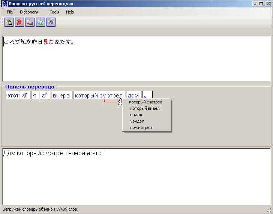Select 'видел' in the translation variants
This screenshot has width=273, height=214.
pyautogui.click(x=136, y=115)
